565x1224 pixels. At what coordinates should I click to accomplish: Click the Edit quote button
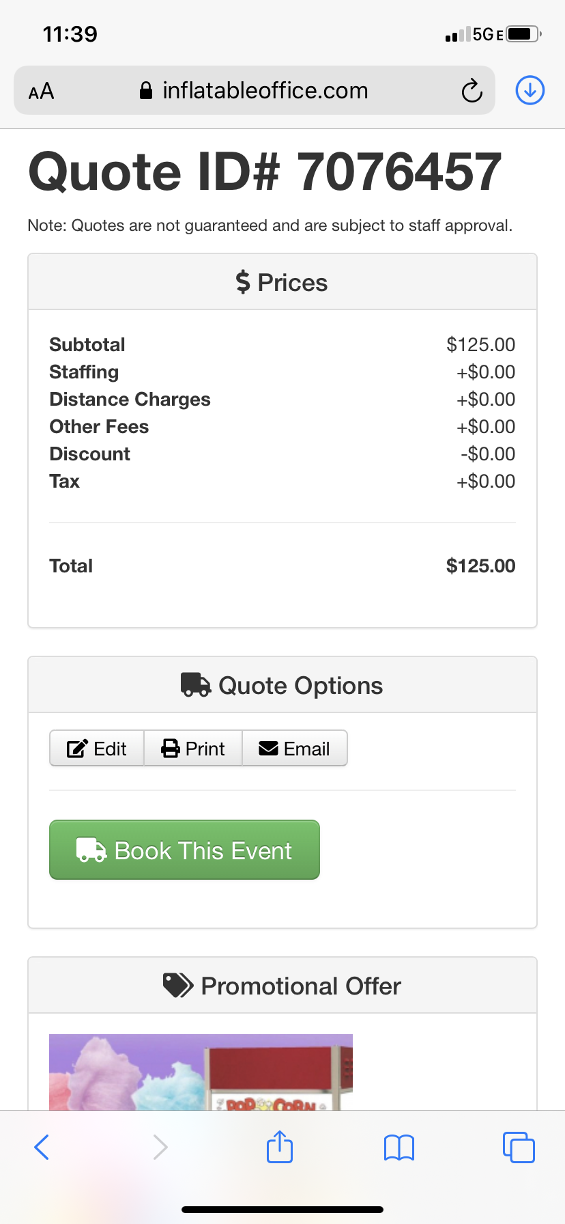coord(97,749)
